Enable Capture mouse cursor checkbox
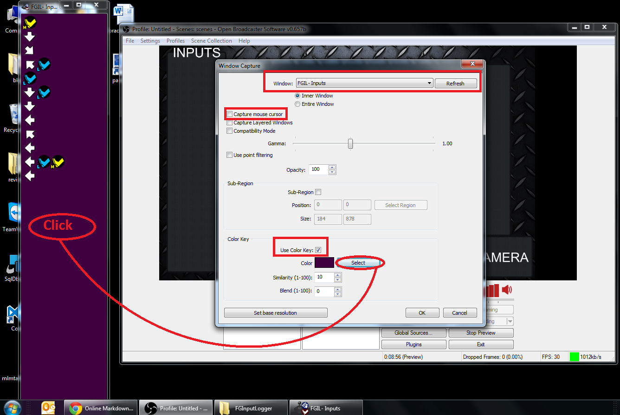This screenshot has height=415, width=620. coord(229,114)
